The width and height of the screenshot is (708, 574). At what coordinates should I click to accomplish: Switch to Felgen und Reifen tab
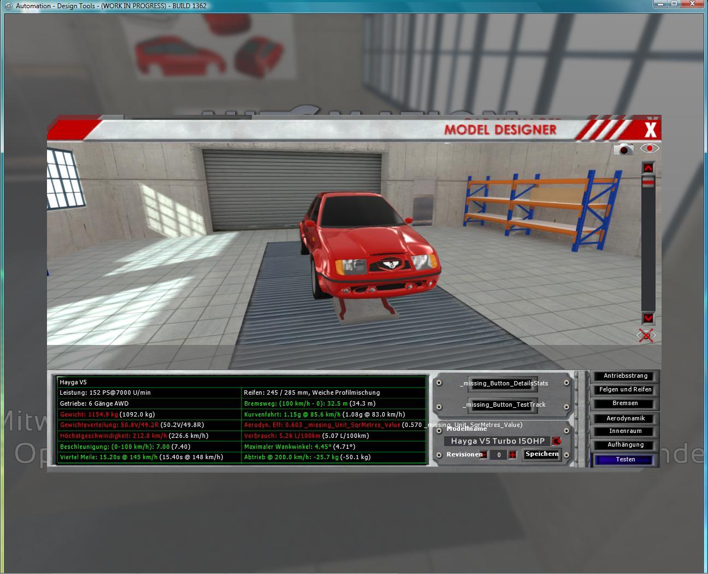pos(626,390)
